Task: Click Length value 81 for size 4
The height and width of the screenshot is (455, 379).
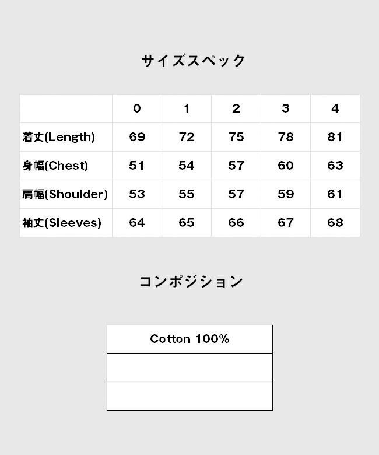Action: 335,137
